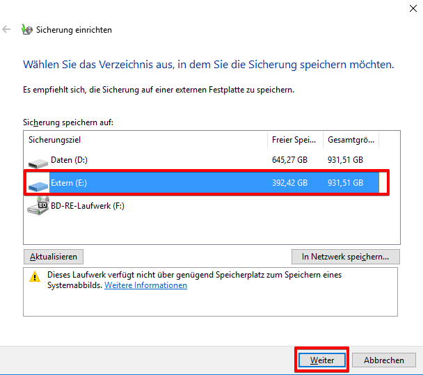423x375 pixels.
Task: Close the backup setup dialog
Action: (413, 8)
